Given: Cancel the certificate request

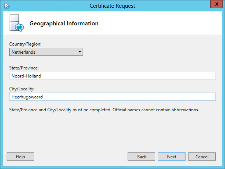Looking at the screenshot, I should click(x=202, y=157).
